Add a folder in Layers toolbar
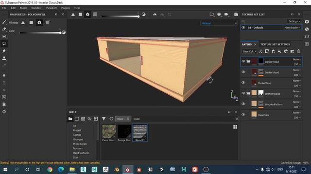Screen dimensions: 311x174 292,51
